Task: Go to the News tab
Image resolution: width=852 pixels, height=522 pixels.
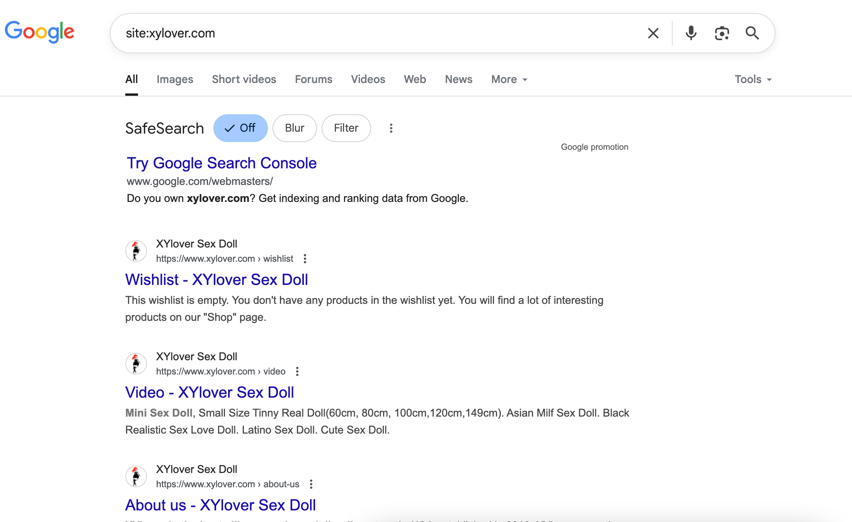Action: (x=458, y=79)
